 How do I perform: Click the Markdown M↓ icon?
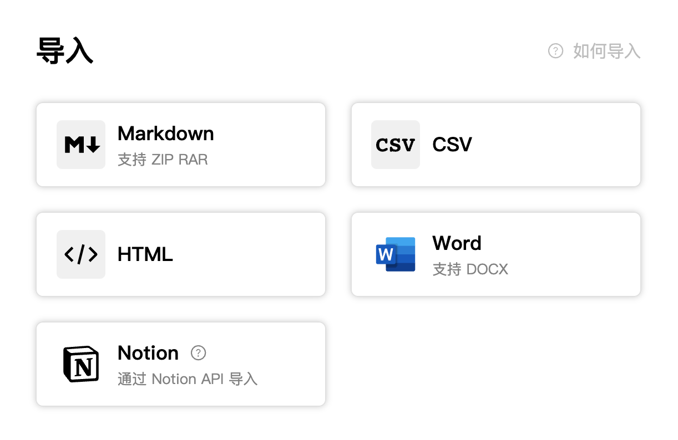(x=81, y=145)
